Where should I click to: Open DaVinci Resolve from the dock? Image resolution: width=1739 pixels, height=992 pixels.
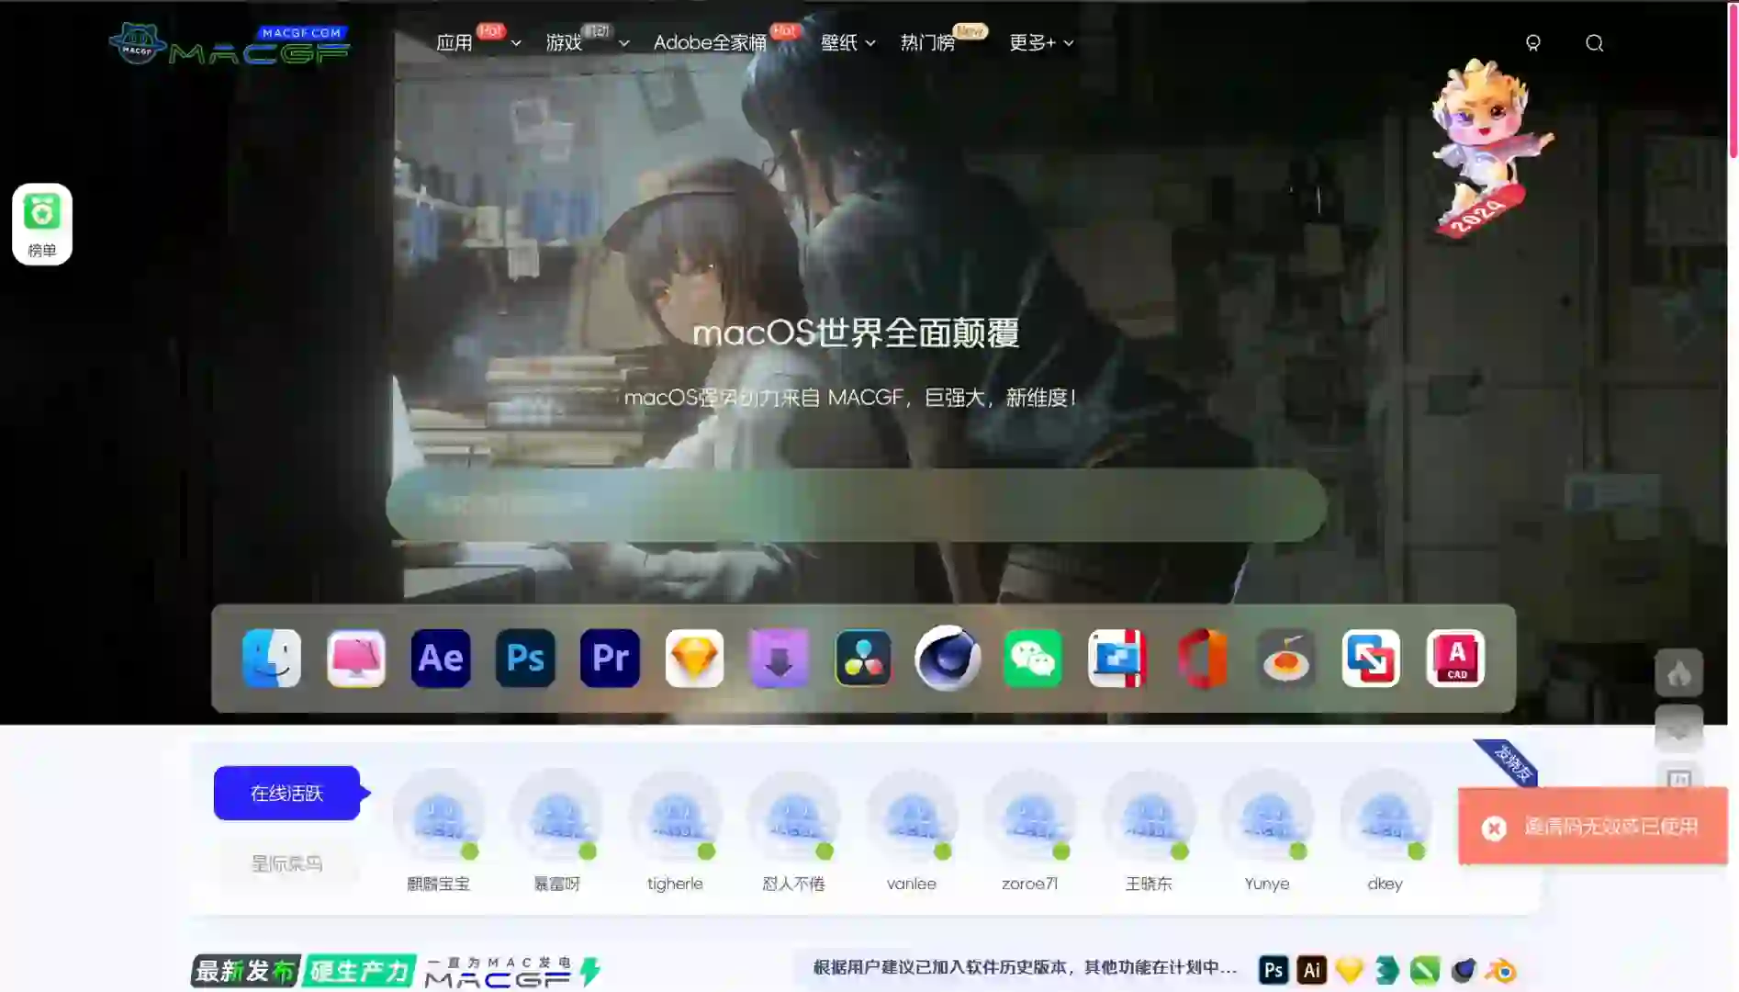863,658
